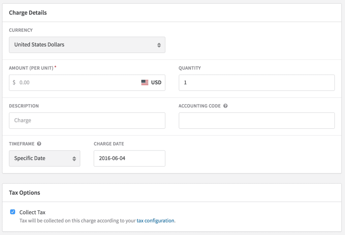Open the Timeframe dropdown set to Specific Date
This screenshot has height=235, width=345.
coord(44,159)
